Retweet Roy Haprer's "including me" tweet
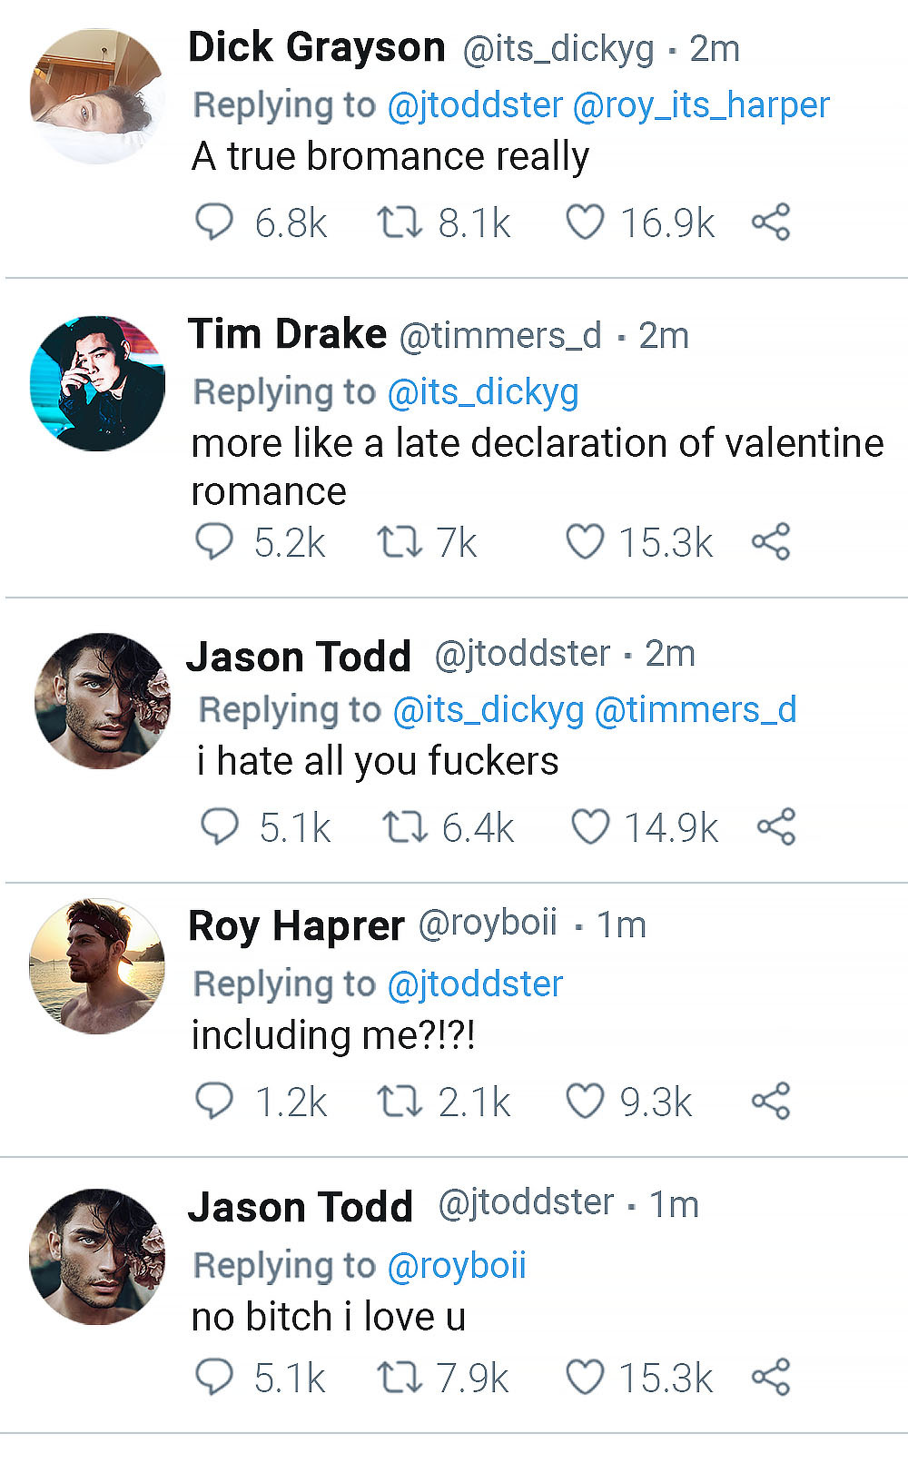Image resolution: width=908 pixels, height=1473 pixels. [x=400, y=1101]
